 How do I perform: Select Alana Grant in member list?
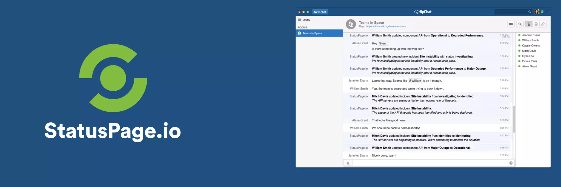tap(529, 66)
